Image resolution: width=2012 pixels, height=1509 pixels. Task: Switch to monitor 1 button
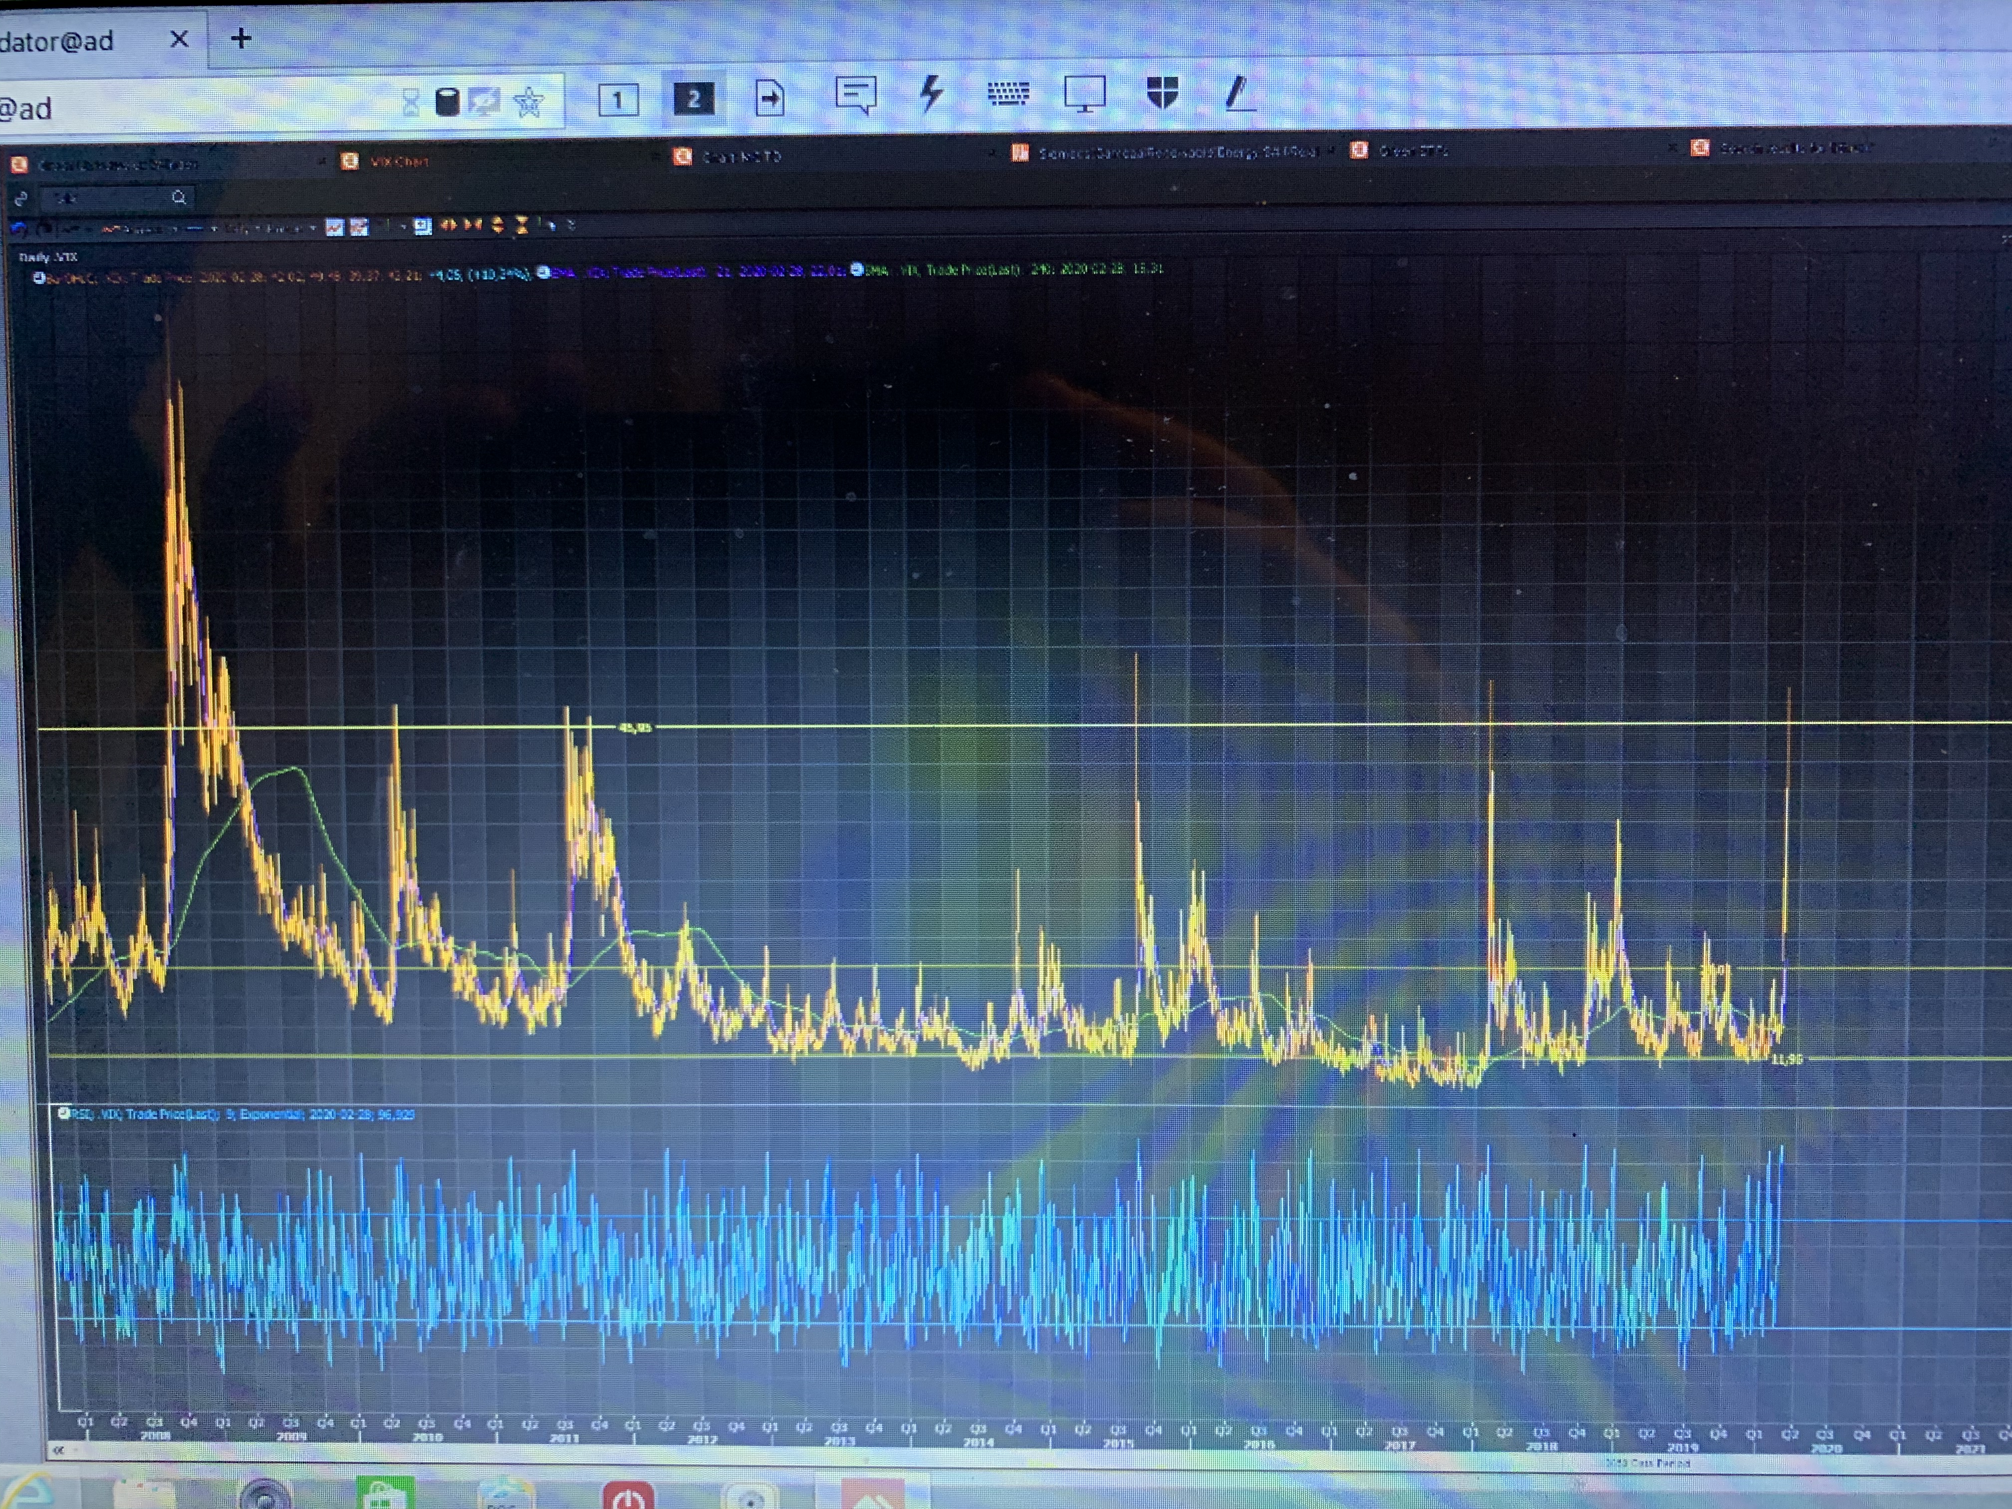pos(618,99)
